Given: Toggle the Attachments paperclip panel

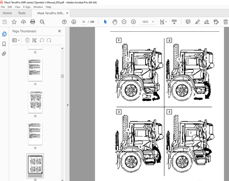Looking at the screenshot, I should [4, 53].
